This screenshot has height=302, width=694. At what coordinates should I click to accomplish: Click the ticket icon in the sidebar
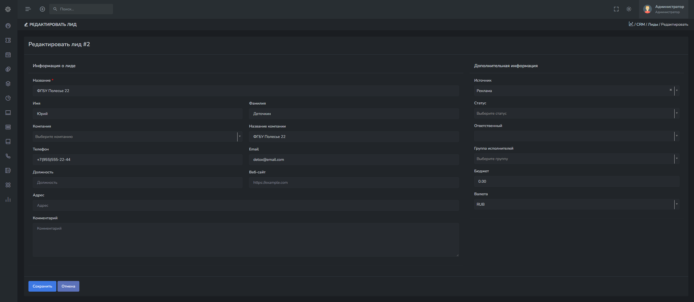click(8, 40)
